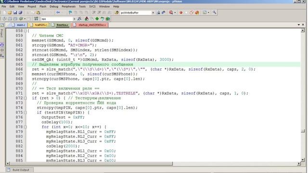Open the Project menu

pyautogui.click(x=32, y=6)
